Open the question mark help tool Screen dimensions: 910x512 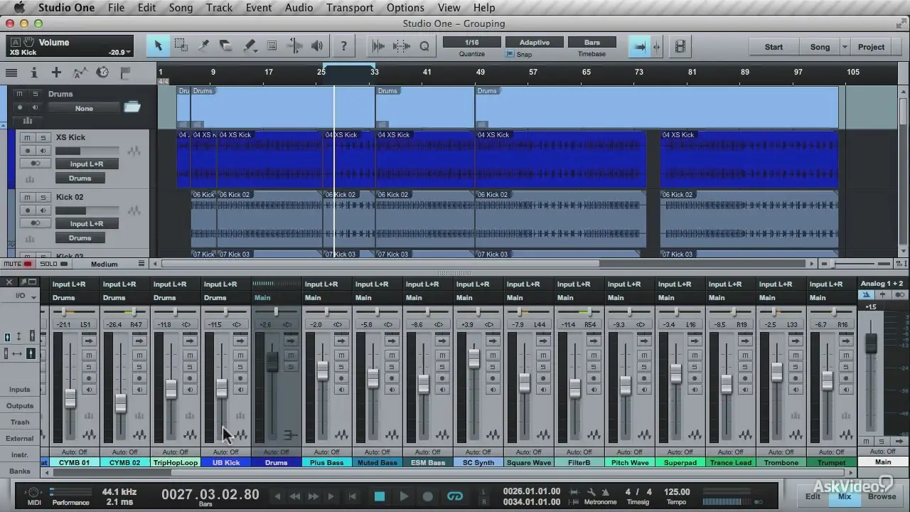tap(343, 46)
